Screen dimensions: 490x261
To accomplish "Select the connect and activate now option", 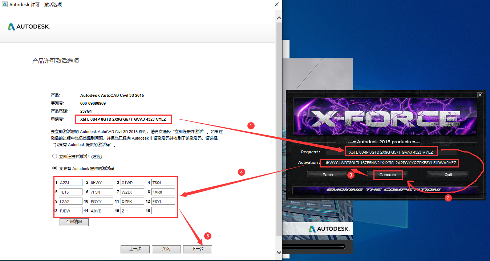I will click(x=55, y=156).
